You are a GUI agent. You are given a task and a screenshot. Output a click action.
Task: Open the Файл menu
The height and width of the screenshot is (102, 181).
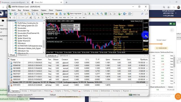13,10
